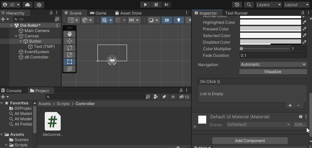Viewport: 312px width, 148px height.
Task: Open the undo history icon
Action: pos(237,5)
